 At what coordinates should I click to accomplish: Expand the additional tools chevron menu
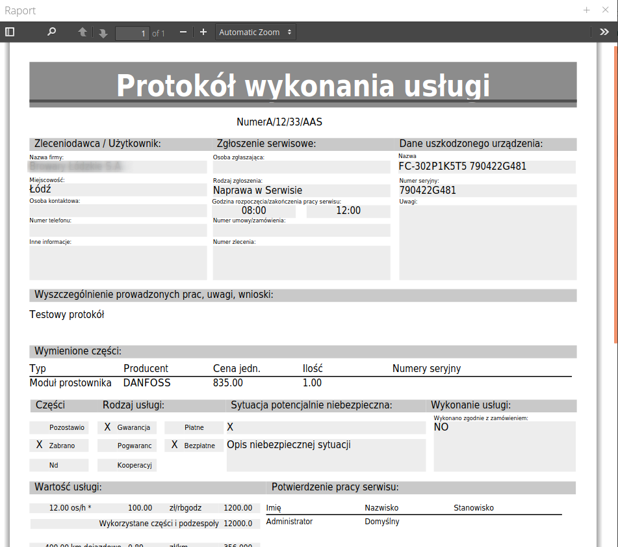(x=604, y=31)
